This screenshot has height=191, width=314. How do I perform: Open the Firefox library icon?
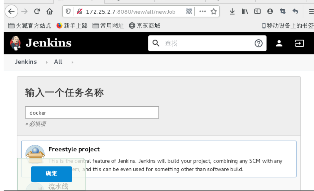coord(245,11)
